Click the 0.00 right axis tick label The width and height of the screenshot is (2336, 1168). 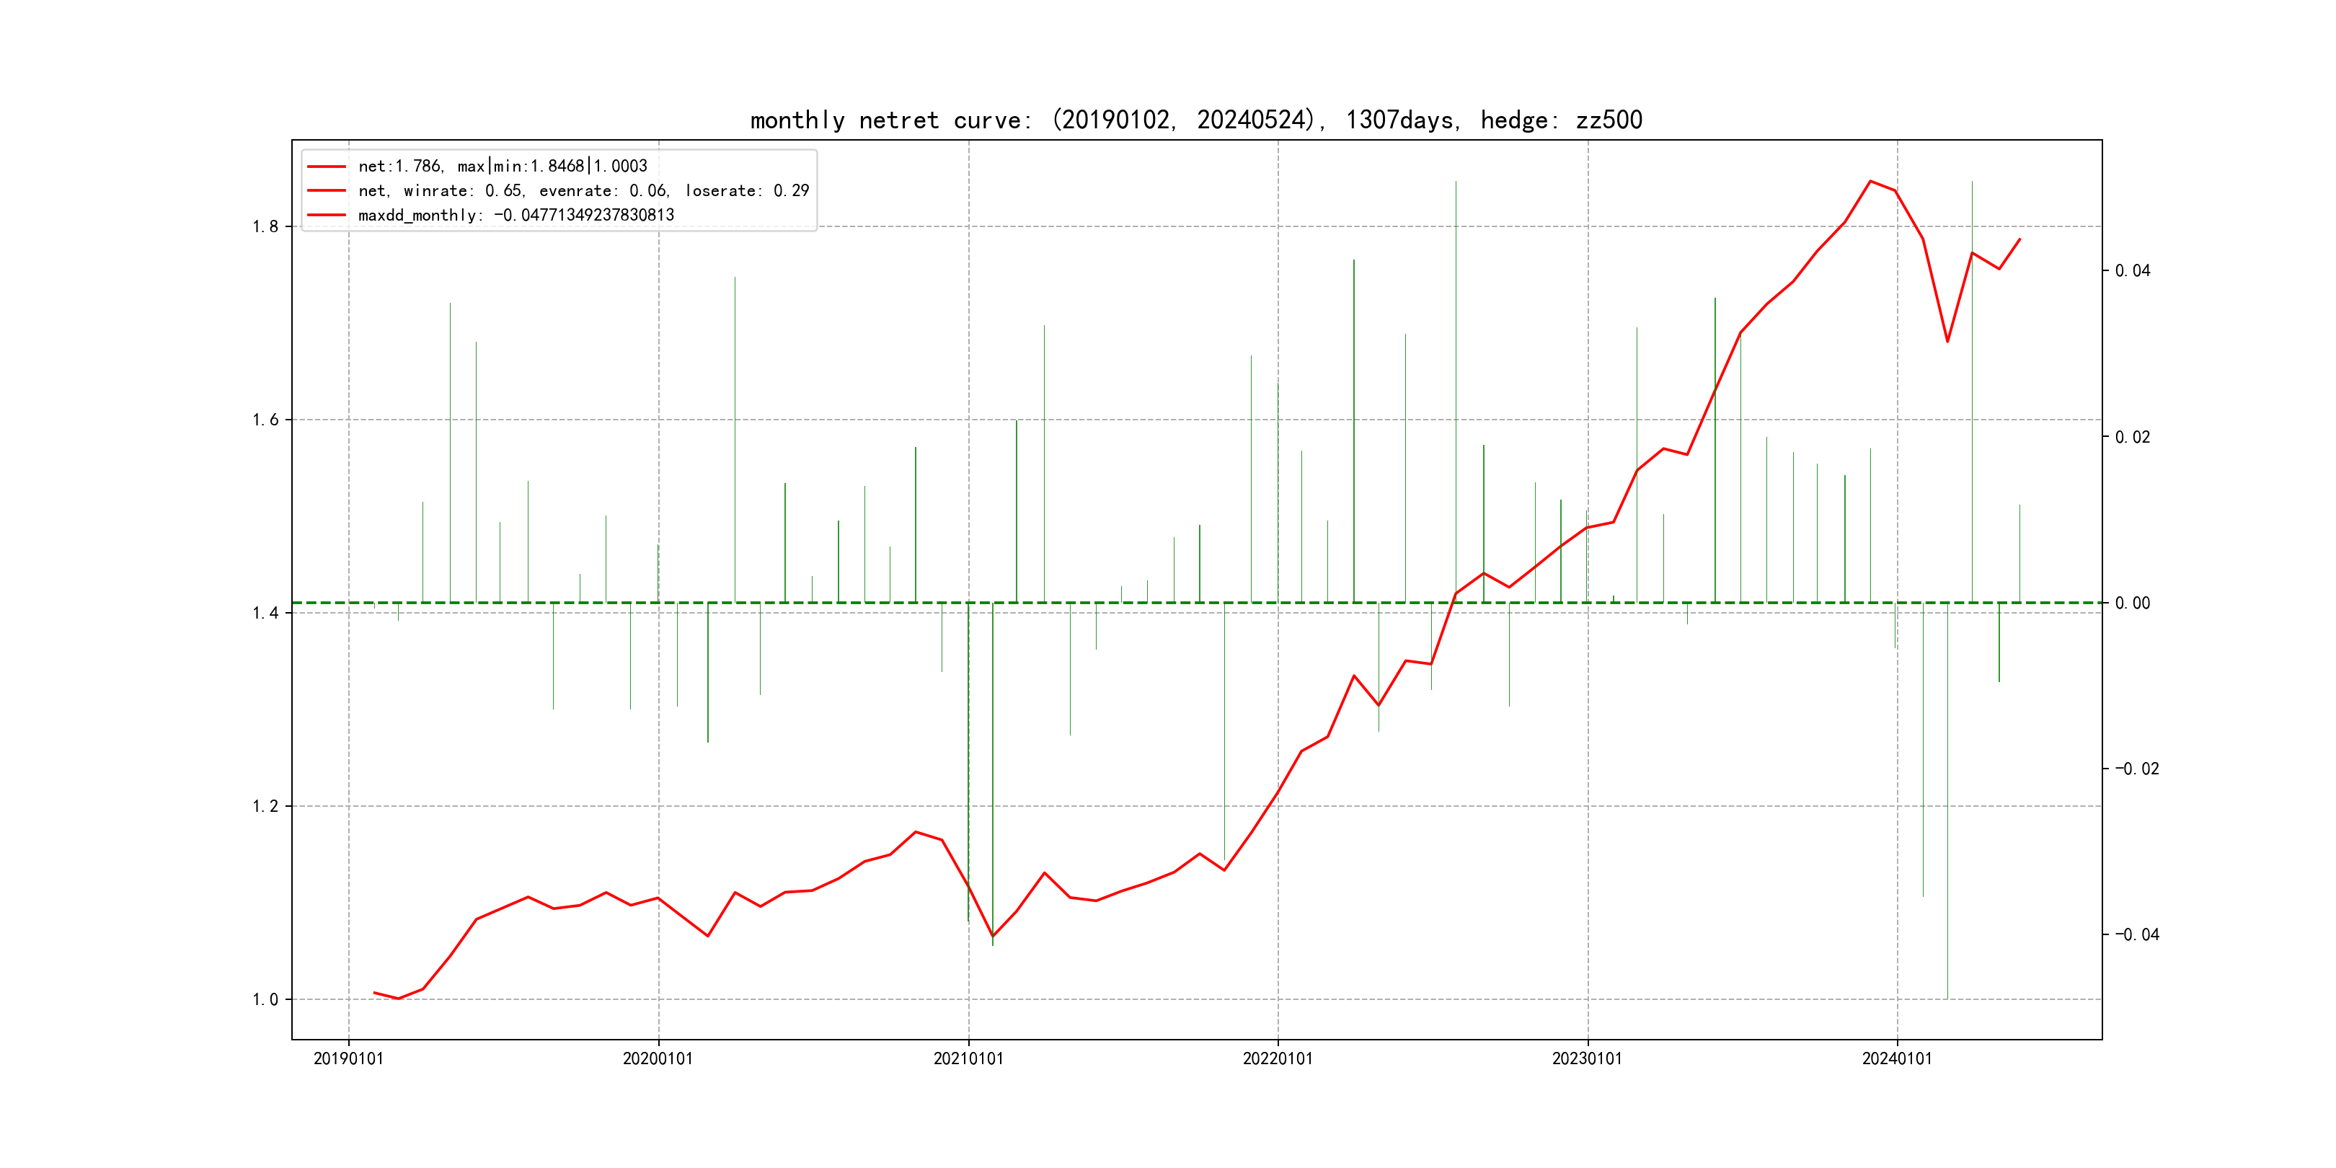(x=2132, y=603)
